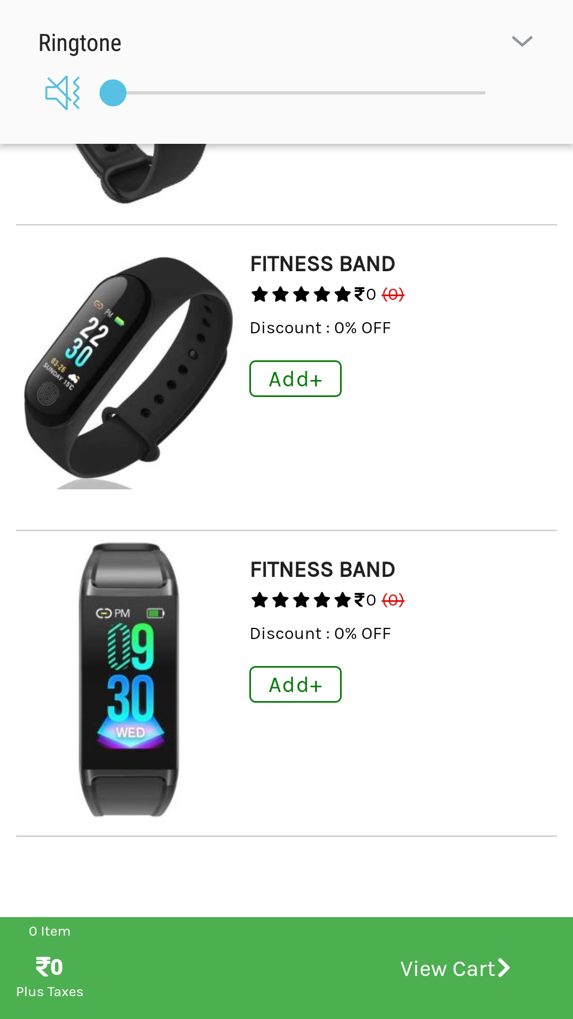Open the 09:30 WED fitness band image
This screenshot has height=1019, width=573.
[x=129, y=679]
